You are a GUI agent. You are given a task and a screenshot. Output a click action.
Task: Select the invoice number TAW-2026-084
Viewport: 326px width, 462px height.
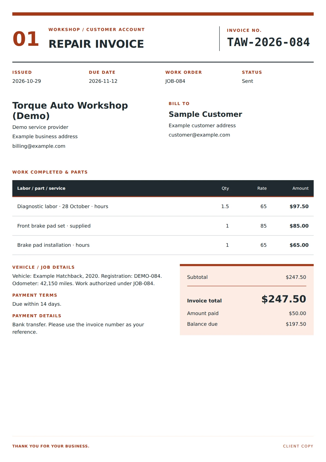[268, 42]
